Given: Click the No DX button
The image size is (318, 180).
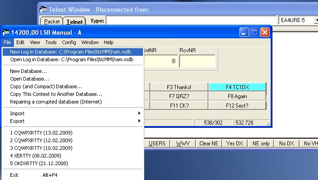Looking at the screenshot, I should coord(286,144).
